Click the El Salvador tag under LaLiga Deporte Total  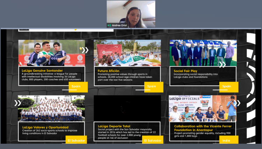point(153,140)
